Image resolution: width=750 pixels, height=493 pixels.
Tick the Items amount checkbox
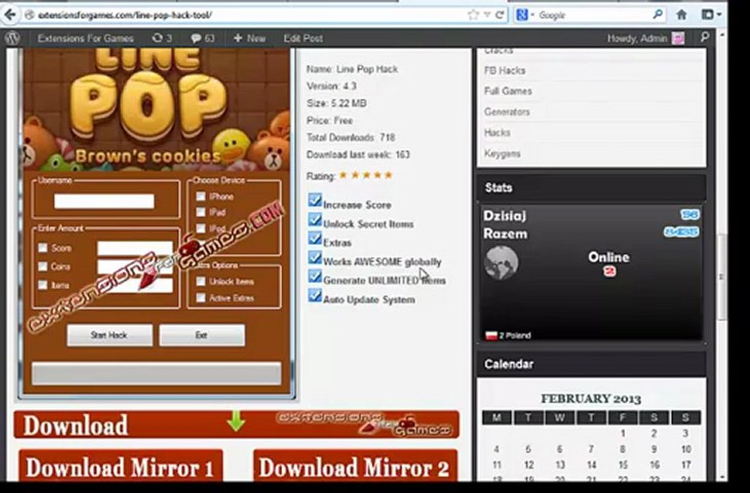(x=43, y=285)
